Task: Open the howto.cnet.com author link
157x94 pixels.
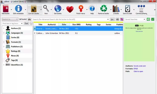Action: pos(140,66)
